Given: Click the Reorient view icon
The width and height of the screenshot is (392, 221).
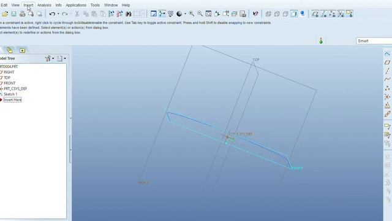Looking at the screenshot, I should click(x=217, y=14).
